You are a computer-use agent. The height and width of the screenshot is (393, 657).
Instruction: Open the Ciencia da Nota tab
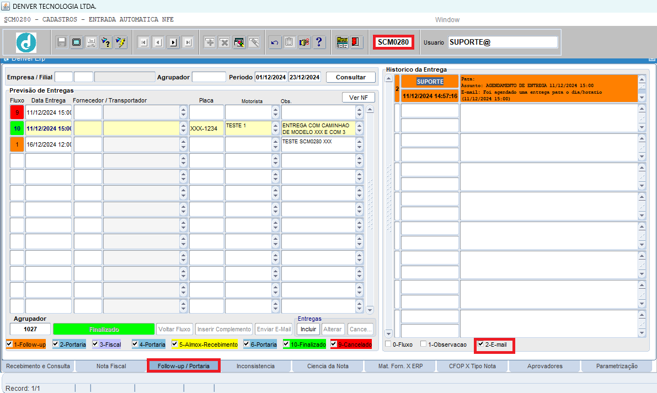[x=328, y=366]
